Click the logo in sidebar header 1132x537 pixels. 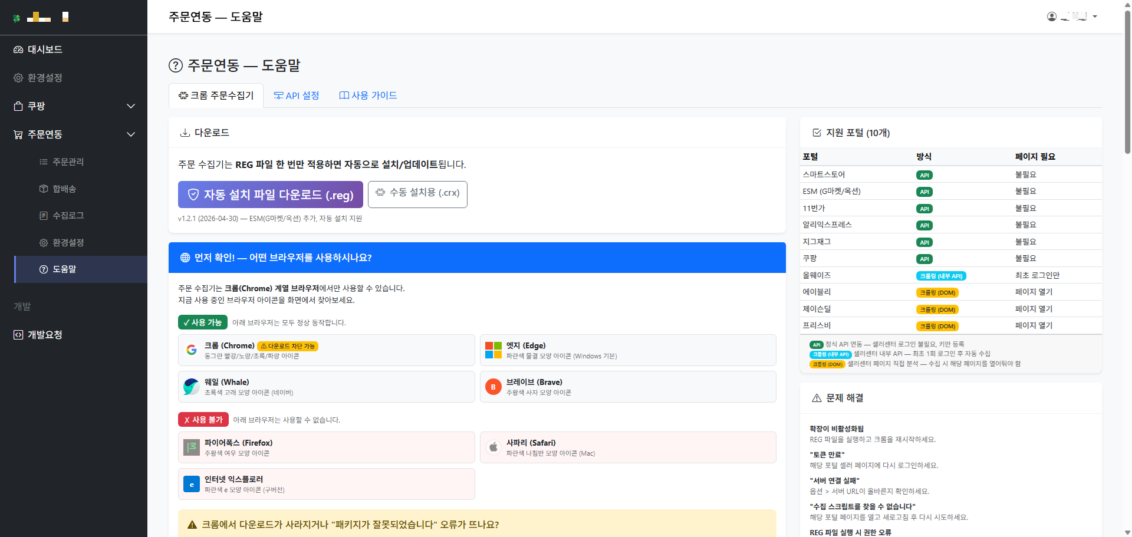point(41,17)
